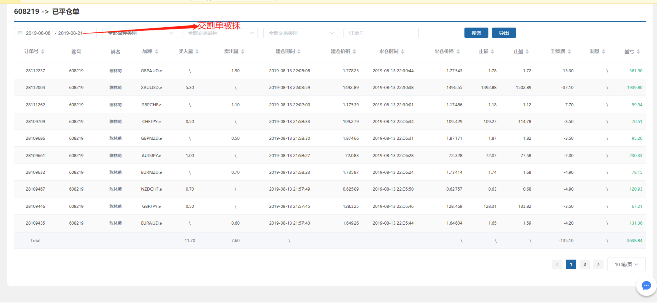Open the chat support bubble icon
Image resolution: width=657 pixels, height=303 pixels.
click(x=646, y=285)
